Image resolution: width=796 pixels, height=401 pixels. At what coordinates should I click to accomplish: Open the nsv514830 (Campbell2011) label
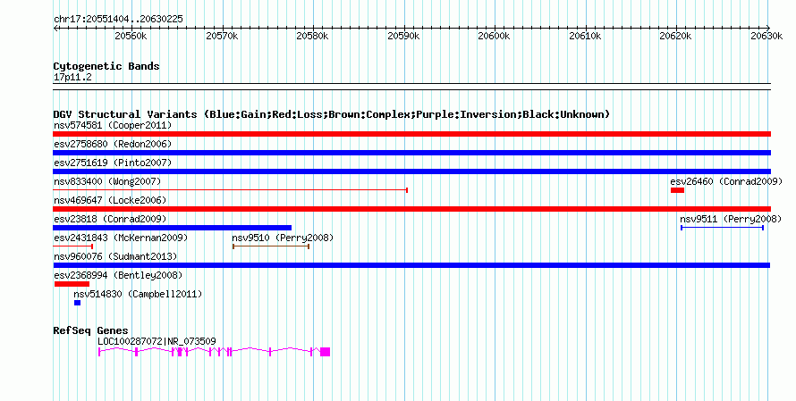pos(138,294)
